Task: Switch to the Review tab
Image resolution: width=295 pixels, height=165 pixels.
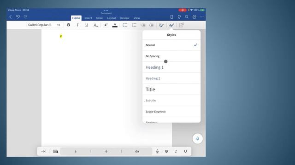Action: [x=125, y=18]
